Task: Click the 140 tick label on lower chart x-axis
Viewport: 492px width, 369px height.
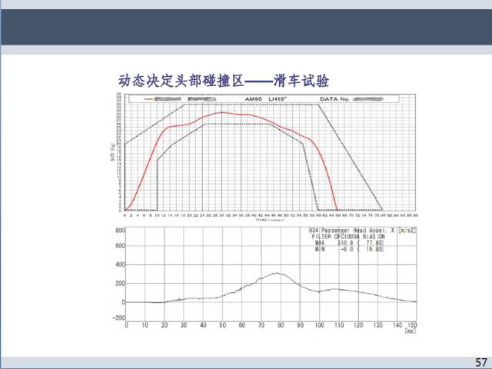Action: tap(397, 325)
